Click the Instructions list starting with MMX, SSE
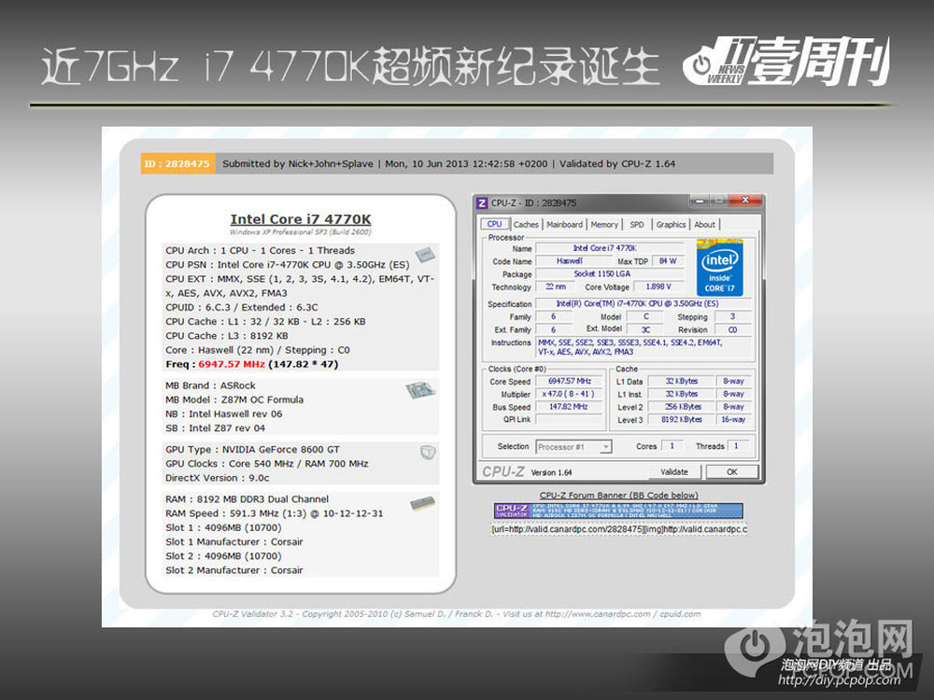934x700 pixels. [x=644, y=347]
